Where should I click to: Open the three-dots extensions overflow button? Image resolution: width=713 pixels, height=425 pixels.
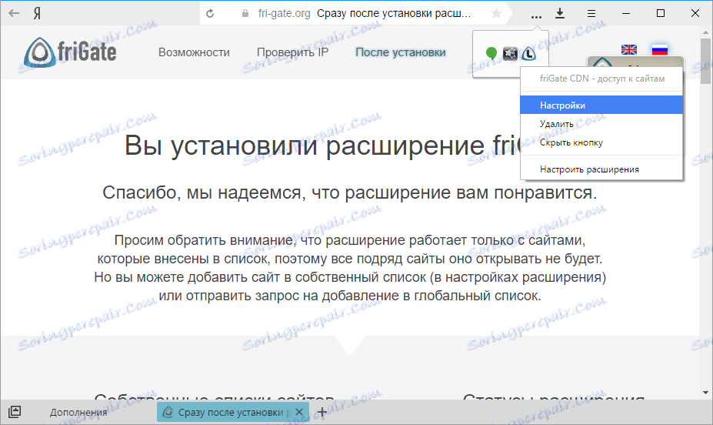tap(536, 16)
